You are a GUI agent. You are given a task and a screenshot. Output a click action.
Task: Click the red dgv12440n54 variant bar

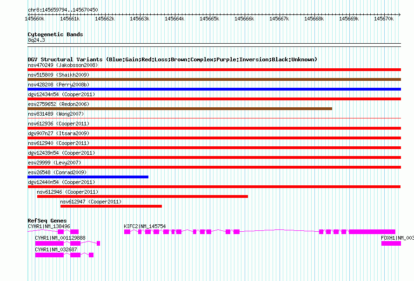[214, 187]
